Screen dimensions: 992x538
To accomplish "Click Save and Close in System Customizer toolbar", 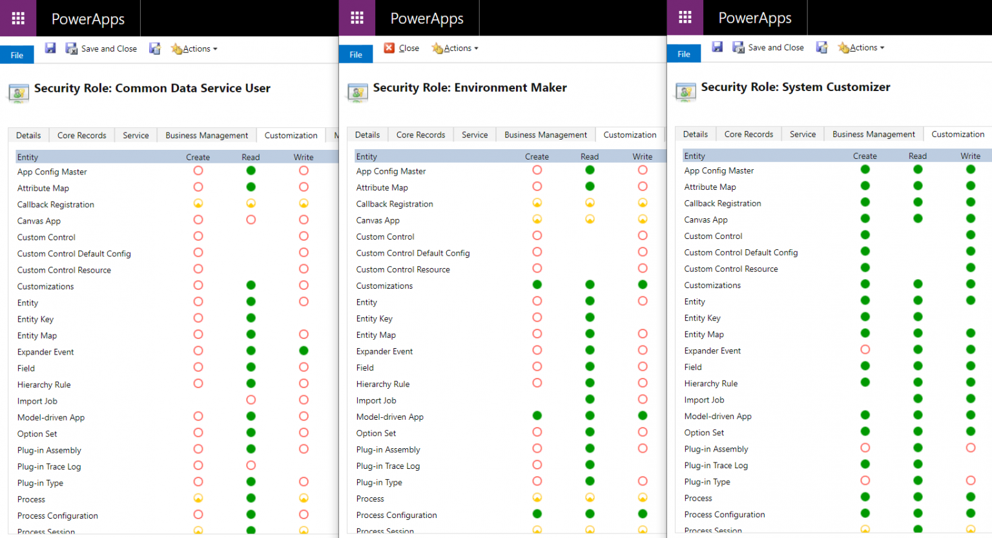I will point(769,47).
